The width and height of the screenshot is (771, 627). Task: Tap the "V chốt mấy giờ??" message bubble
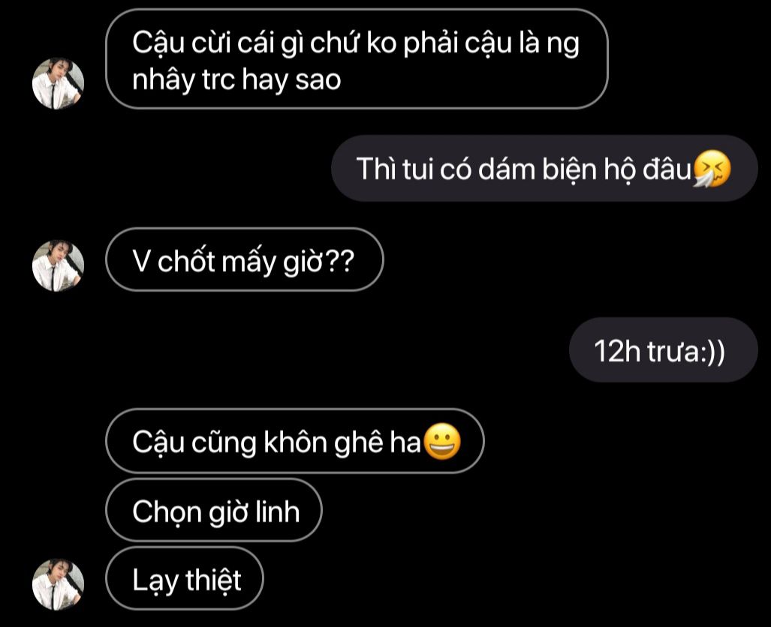pyautogui.click(x=245, y=259)
